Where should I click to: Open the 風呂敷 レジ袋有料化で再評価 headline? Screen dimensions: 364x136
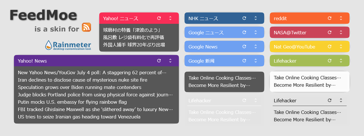pyautogui.click(x=133, y=37)
